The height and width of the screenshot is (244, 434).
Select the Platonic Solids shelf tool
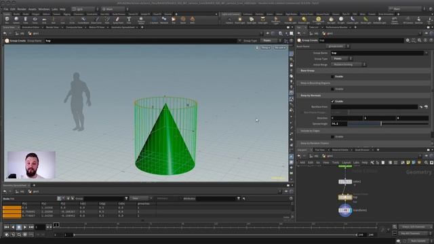141,20
